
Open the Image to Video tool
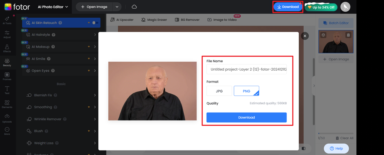222,20
